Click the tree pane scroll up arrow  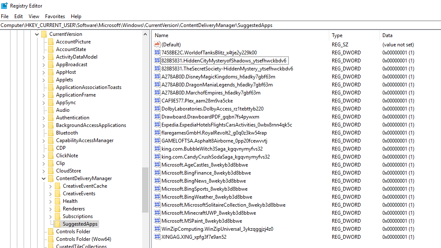(145, 34)
